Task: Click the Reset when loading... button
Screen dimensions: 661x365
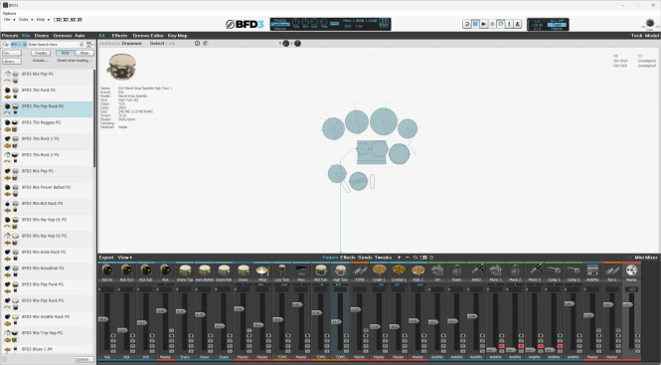Action: point(75,61)
